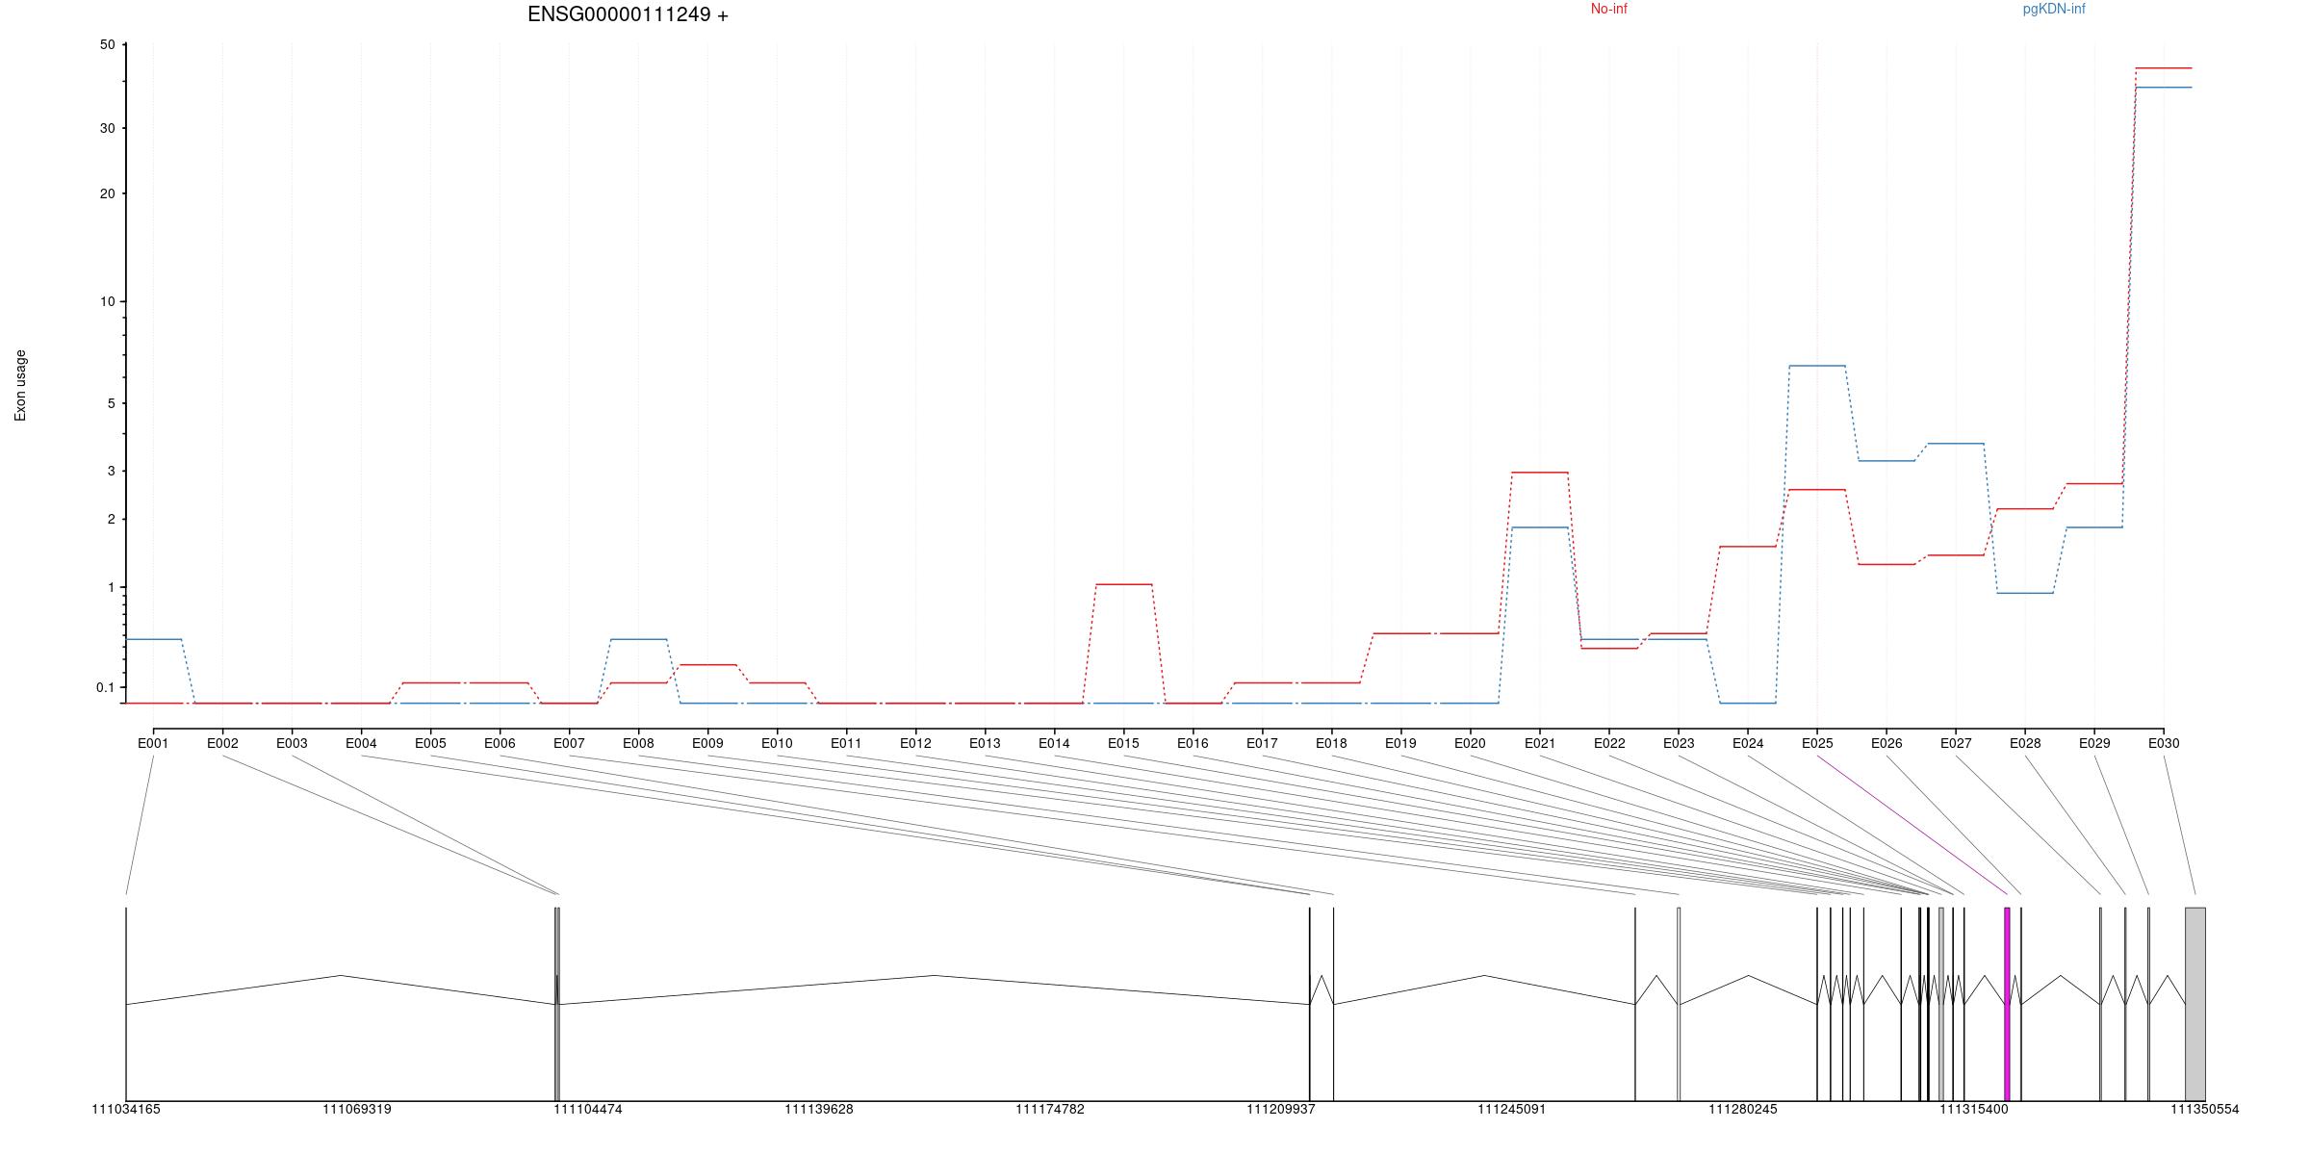Image resolution: width=2310 pixels, height=1155 pixels.
Task: Click the blue line segment above E027
Action: [1956, 444]
